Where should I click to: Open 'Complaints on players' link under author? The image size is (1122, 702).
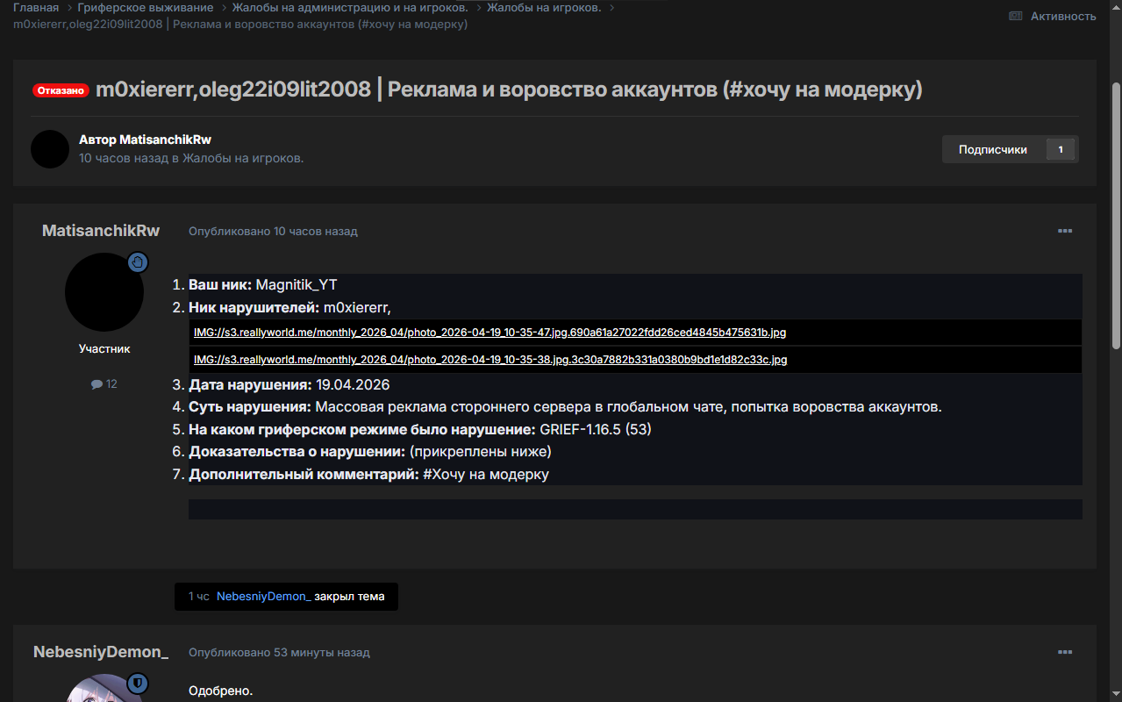pyautogui.click(x=243, y=158)
